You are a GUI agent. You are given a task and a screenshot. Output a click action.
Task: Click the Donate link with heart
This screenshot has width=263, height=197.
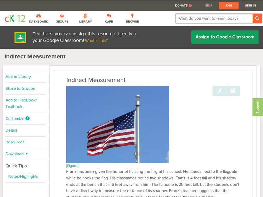(183, 5)
